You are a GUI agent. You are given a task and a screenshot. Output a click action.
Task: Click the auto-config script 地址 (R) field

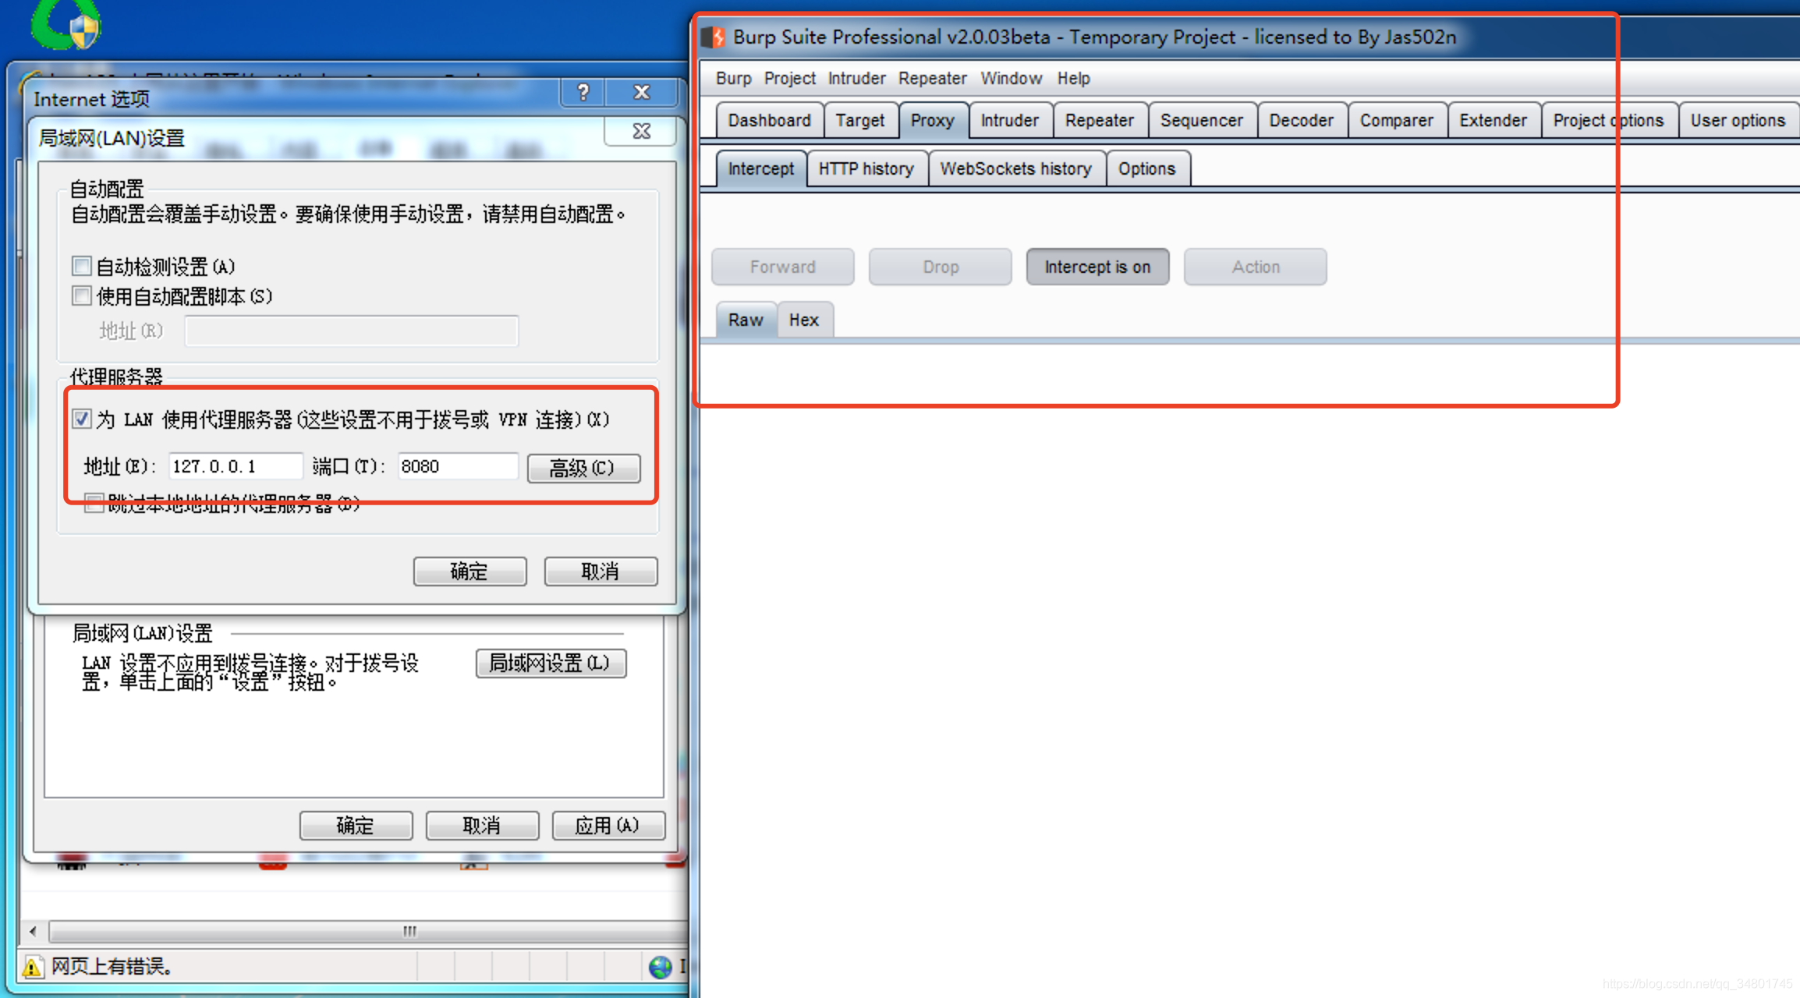click(351, 331)
